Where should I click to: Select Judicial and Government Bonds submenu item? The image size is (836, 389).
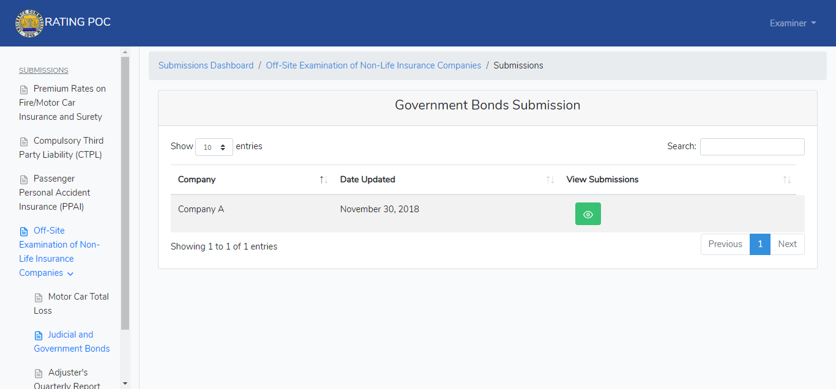72,341
